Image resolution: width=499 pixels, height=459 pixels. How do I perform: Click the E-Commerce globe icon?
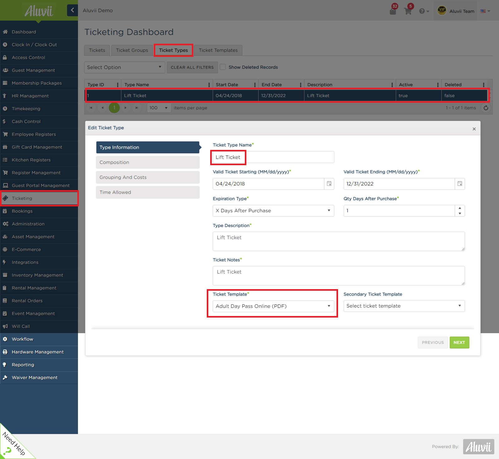5,249
